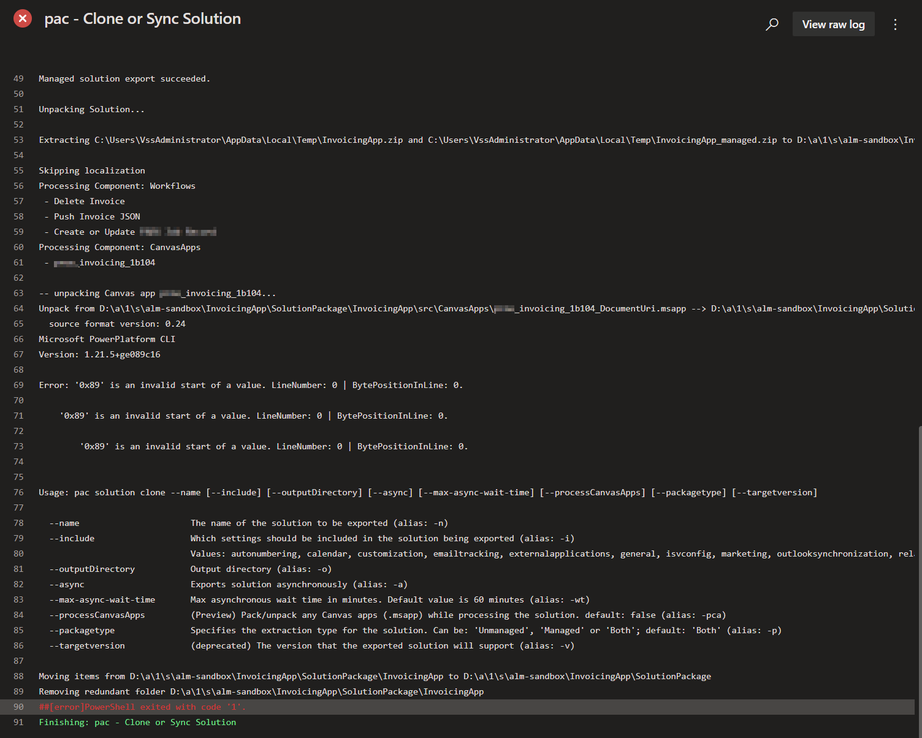Click the PowerShell exited with code 1 error line
Screen dimensions: 922x738
[x=142, y=707]
